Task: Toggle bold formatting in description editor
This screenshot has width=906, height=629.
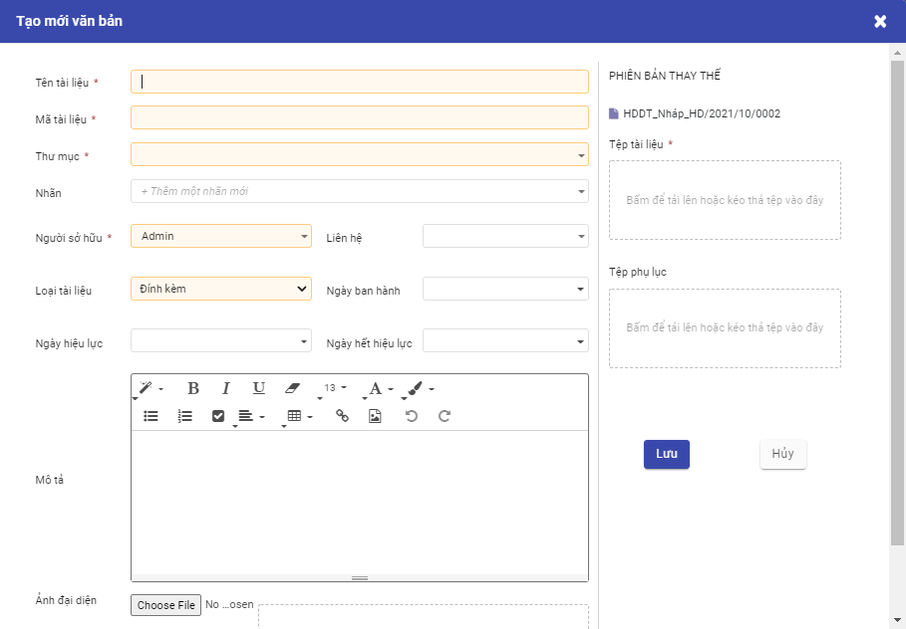Action: coord(193,388)
